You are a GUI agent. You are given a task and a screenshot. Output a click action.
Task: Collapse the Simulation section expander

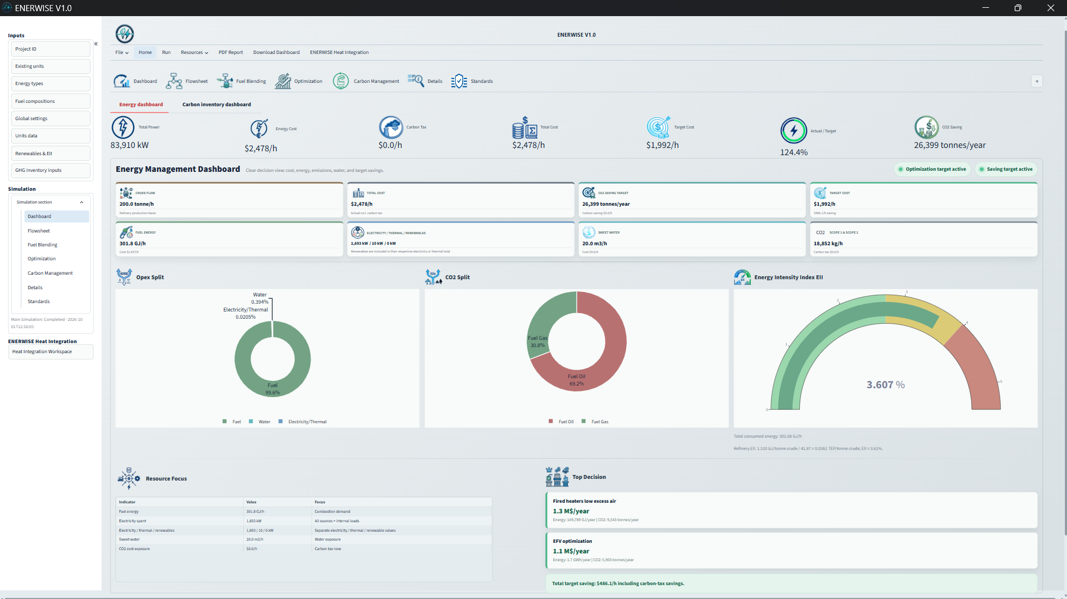(81, 202)
